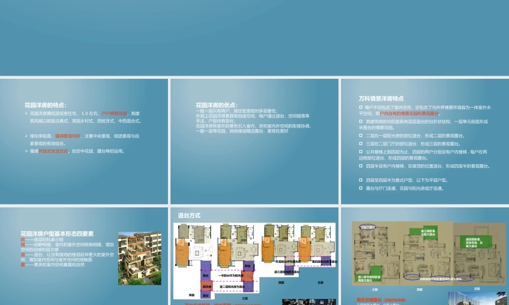The width and height of the screenshot is (509, 305).
Task: Click the line 露——更多的室内空间暴露给自然
Action: coord(52,264)
